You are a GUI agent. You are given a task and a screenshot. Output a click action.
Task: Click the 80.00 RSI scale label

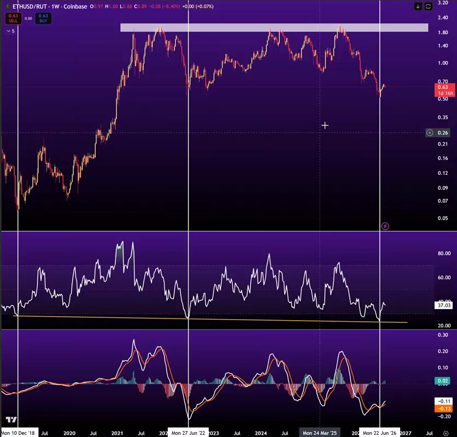point(444,253)
